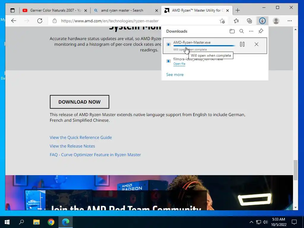Image resolution: width=304 pixels, height=228 pixels.
Task: Refresh the current page
Action: [40, 21]
